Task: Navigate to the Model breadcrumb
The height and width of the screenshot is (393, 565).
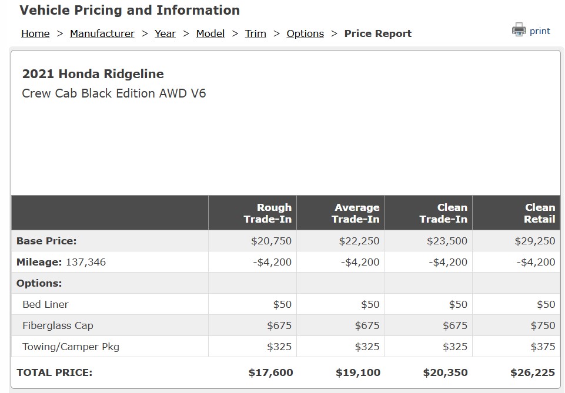Action: click(x=210, y=33)
